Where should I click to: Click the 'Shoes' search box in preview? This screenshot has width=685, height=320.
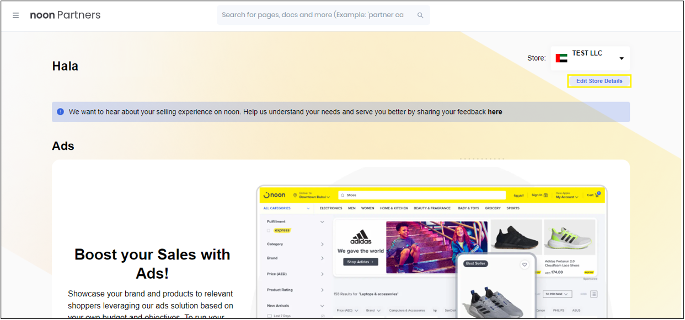(422, 195)
